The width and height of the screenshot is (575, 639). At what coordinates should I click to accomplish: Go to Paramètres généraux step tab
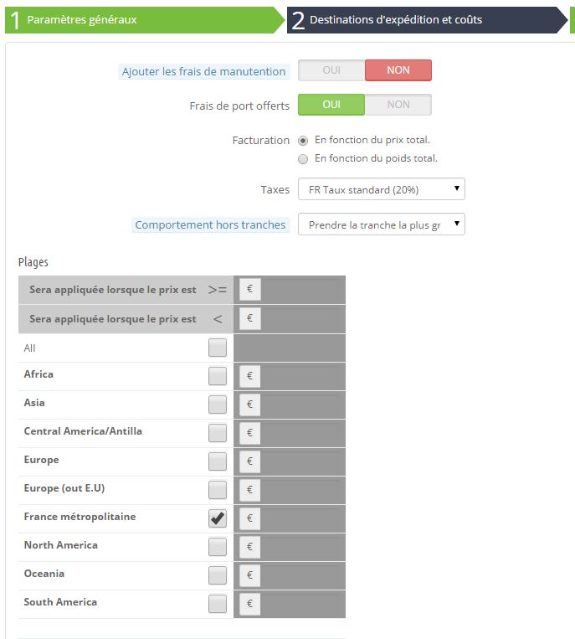point(145,20)
